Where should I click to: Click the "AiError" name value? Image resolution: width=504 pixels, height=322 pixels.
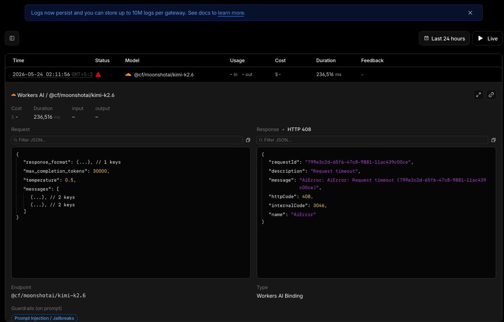click(x=303, y=215)
